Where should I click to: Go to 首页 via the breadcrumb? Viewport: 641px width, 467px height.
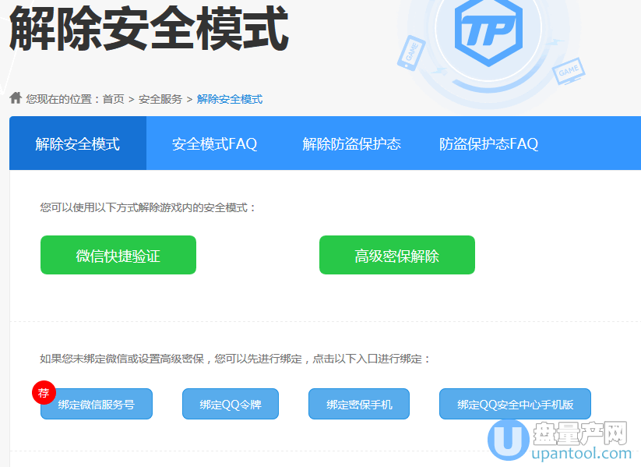pyautogui.click(x=113, y=99)
